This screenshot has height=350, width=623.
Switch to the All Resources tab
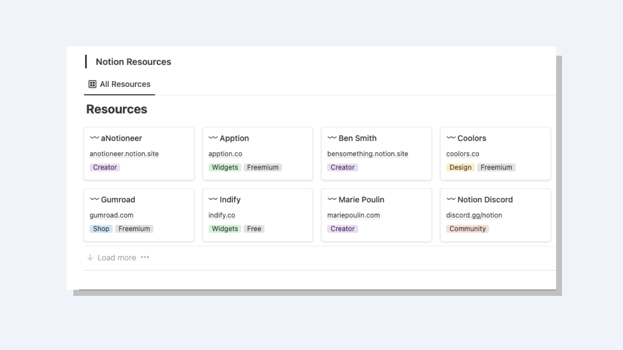(119, 84)
